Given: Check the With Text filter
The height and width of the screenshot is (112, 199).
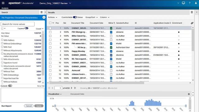Looking at the screenshot, I should pyautogui.click(x=2, y=47).
